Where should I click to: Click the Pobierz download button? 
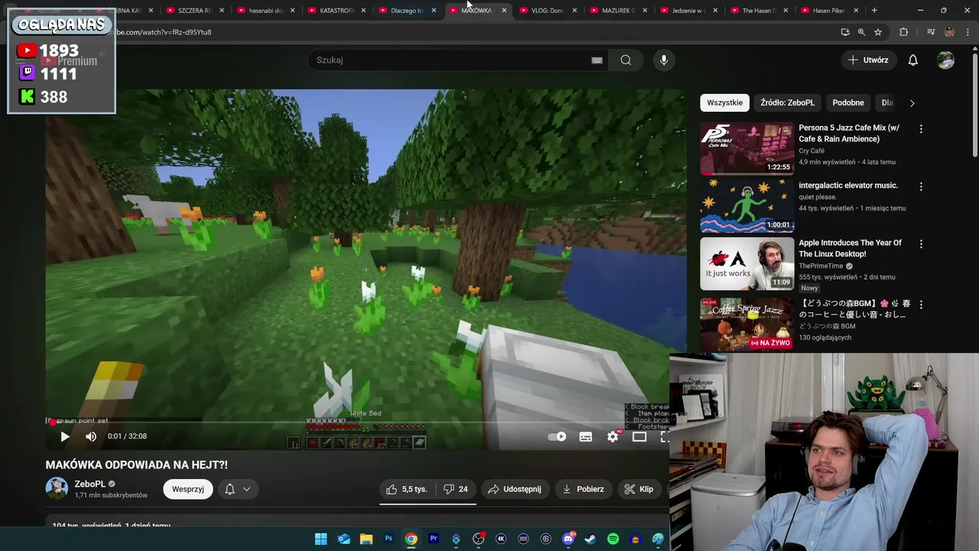(583, 489)
